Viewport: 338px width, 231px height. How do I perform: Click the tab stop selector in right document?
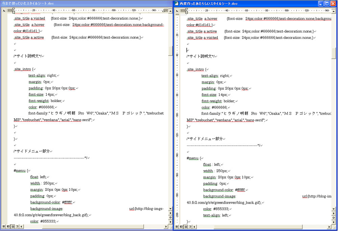[x=176, y=10]
